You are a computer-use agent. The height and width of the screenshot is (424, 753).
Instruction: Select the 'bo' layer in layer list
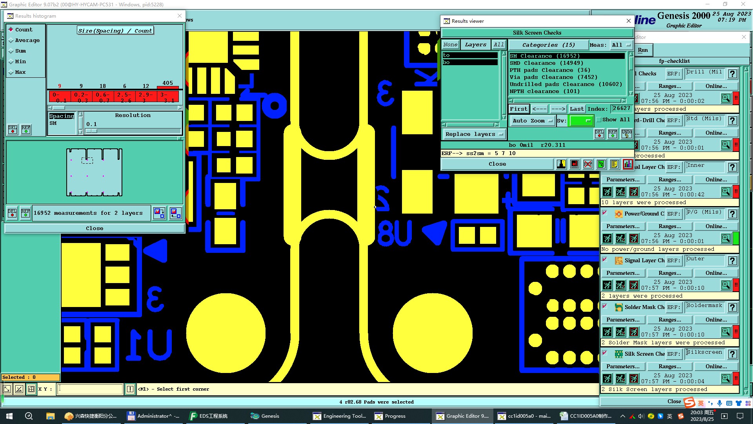(469, 62)
